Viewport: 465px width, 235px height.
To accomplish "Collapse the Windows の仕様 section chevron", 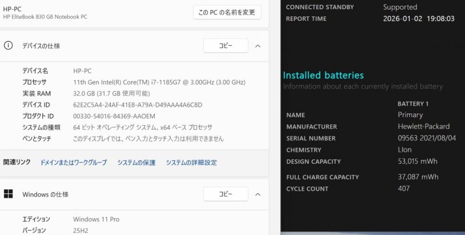I will pyautogui.click(x=258, y=194).
